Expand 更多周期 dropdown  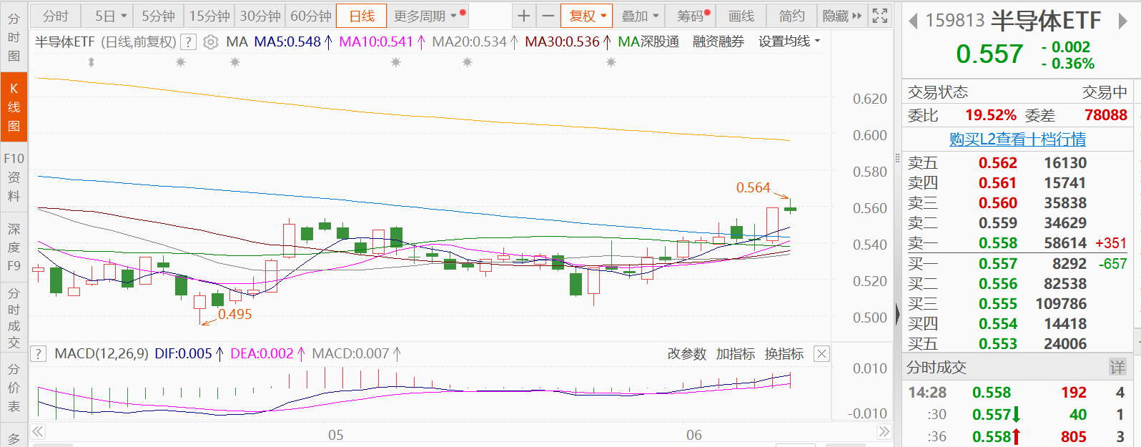[x=429, y=16]
